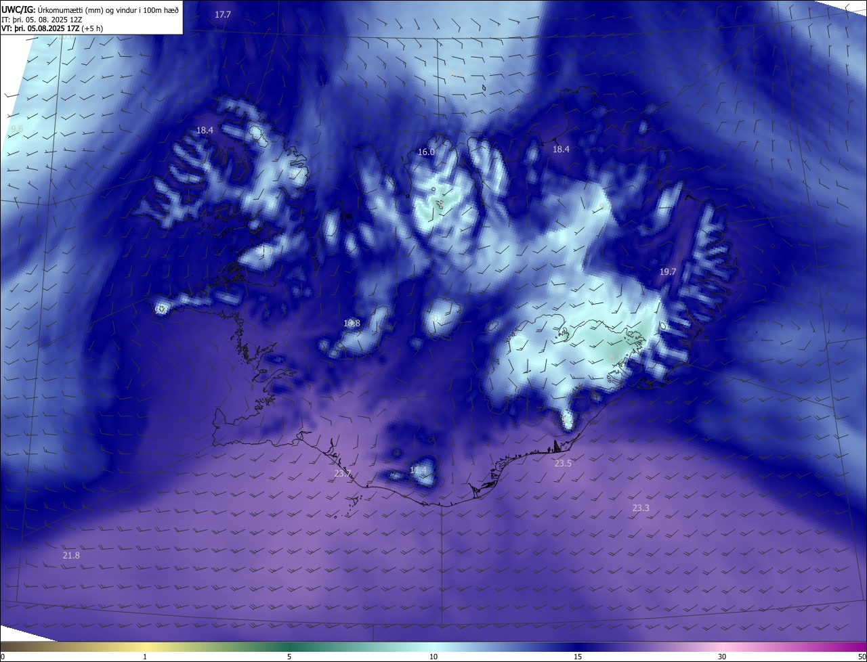Click the 10 tick on the color scale
Screen dimensions: 867x662
point(433,657)
